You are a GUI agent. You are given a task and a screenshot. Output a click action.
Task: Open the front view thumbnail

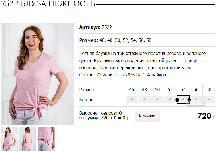pos(9,139)
